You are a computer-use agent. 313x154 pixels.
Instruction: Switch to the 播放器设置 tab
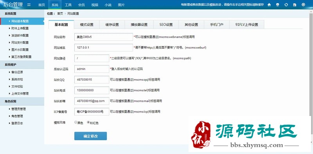(x=139, y=25)
